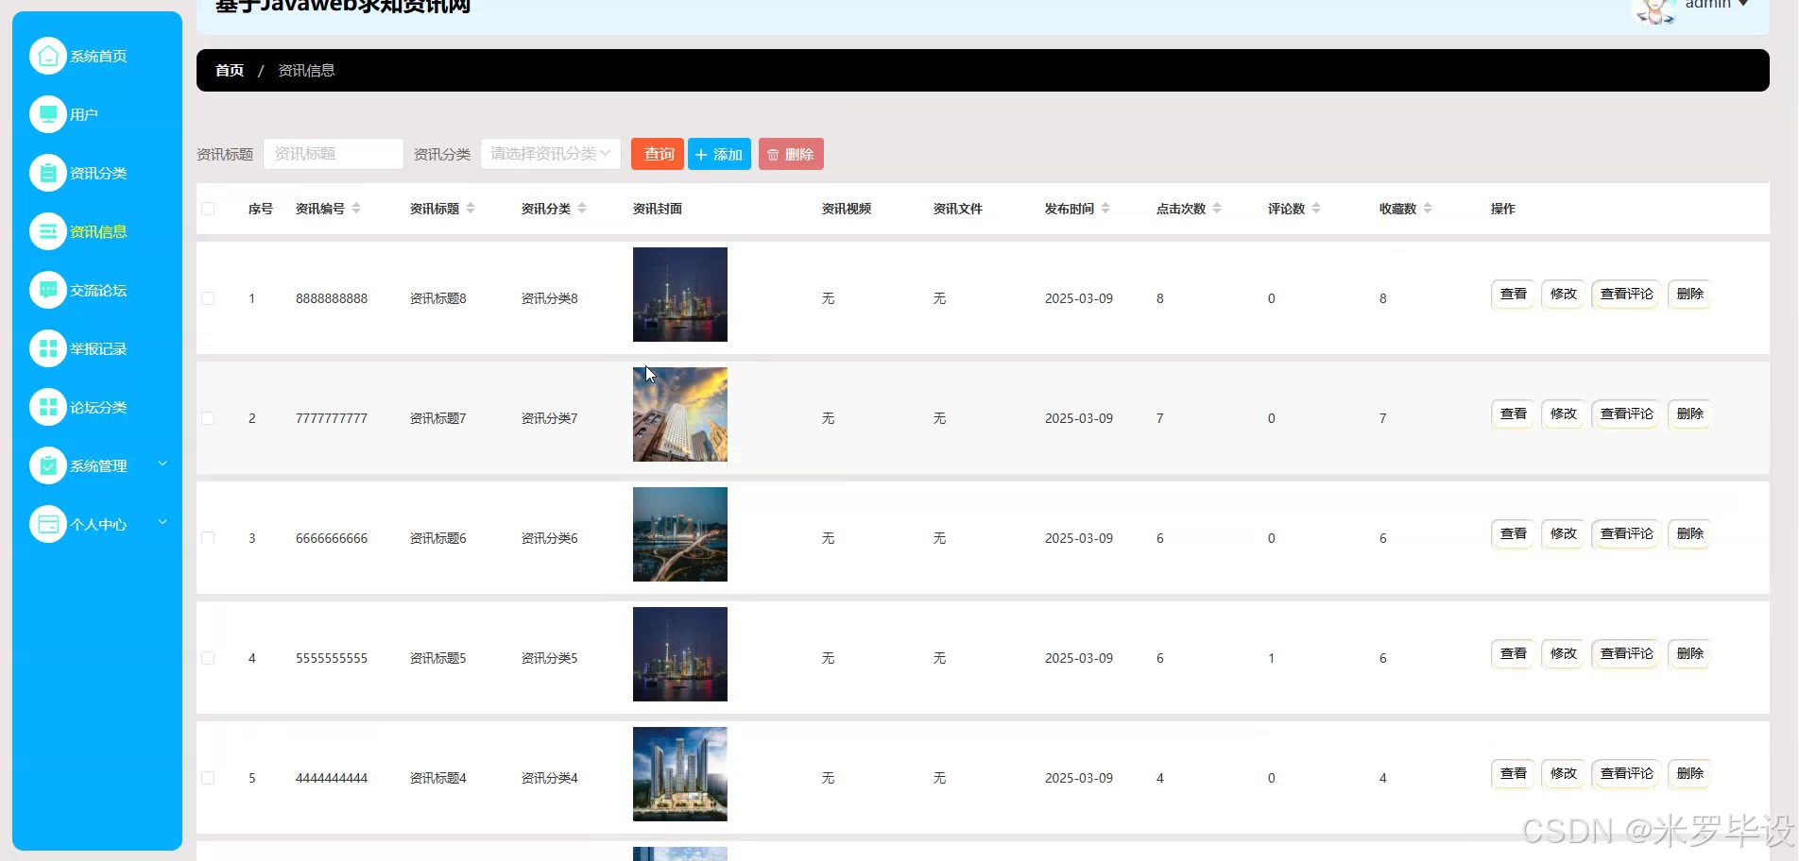Click the 资讯信息 list icon
The image size is (1799, 861).
click(x=48, y=231)
